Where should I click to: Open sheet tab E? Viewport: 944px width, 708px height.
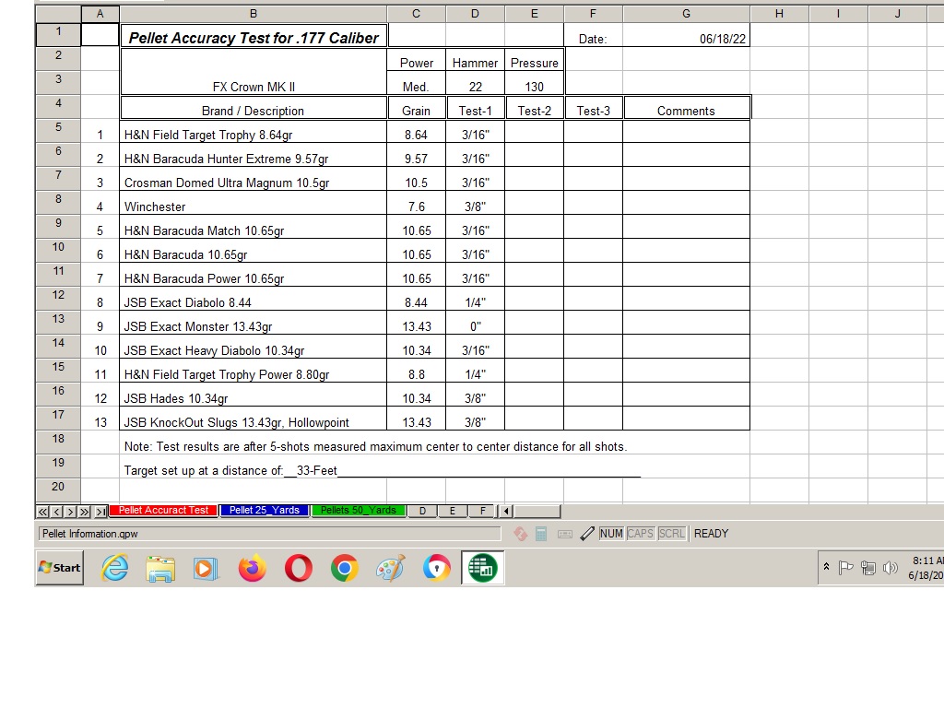coord(452,511)
